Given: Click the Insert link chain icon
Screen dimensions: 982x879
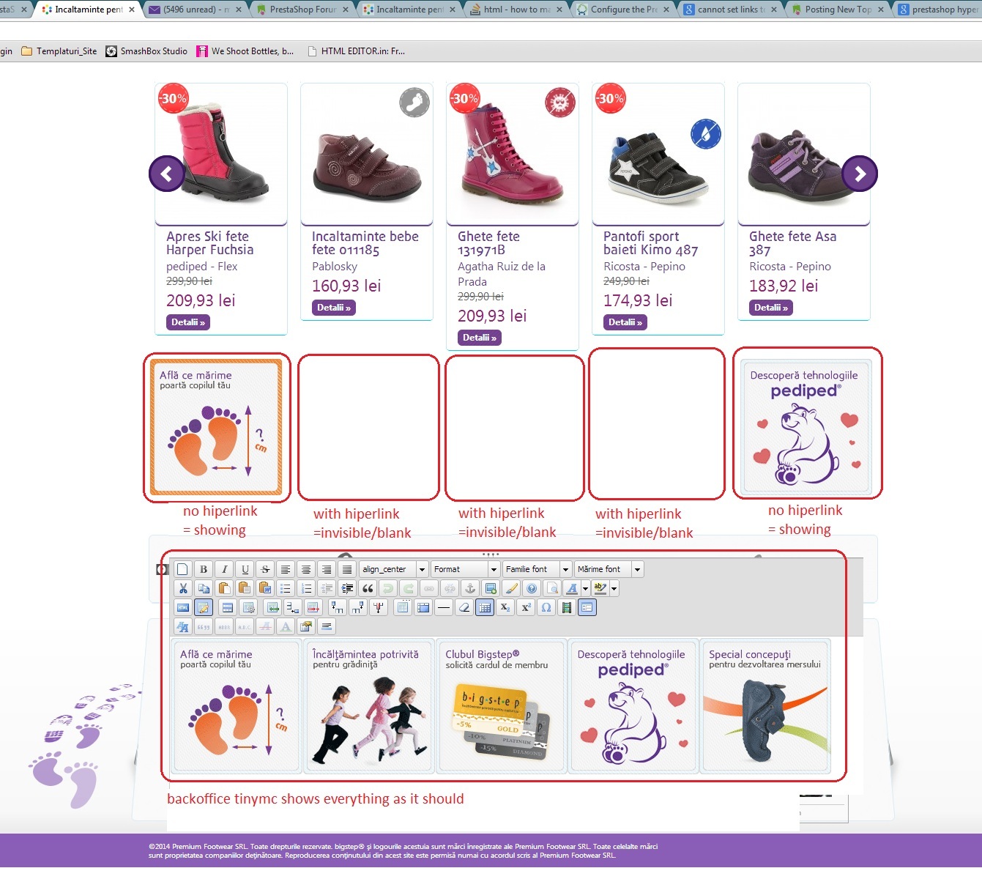Looking at the screenshot, I should tap(429, 588).
